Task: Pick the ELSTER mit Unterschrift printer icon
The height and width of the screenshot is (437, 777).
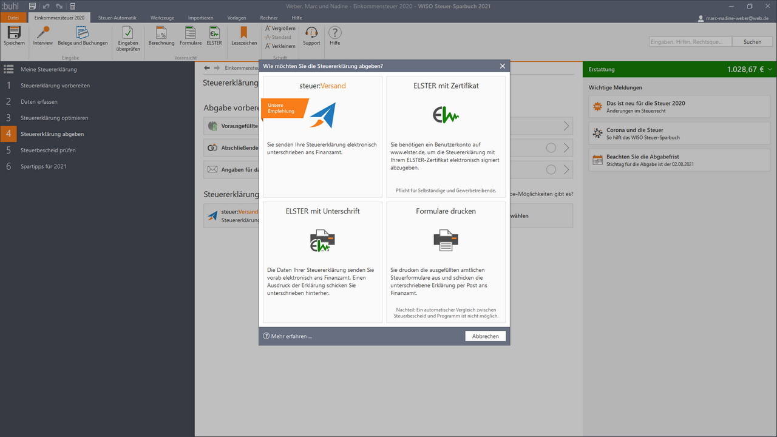Action: pyautogui.click(x=323, y=241)
